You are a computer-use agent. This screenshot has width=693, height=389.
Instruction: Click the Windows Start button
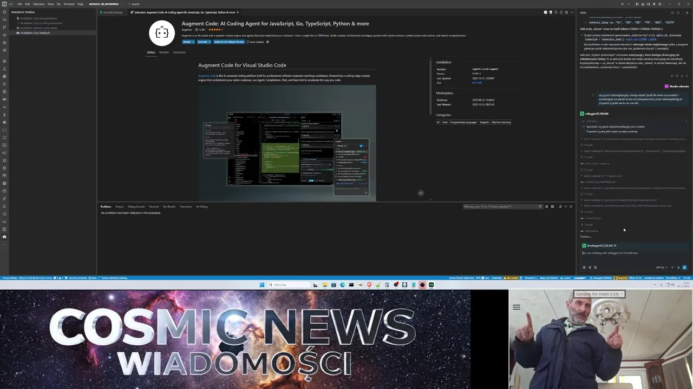tap(262, 285)
